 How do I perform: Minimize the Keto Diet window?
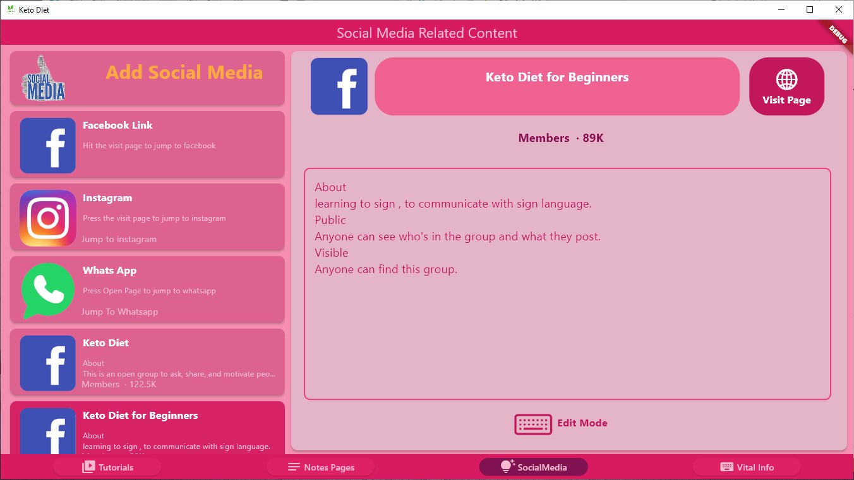[781, 9]
